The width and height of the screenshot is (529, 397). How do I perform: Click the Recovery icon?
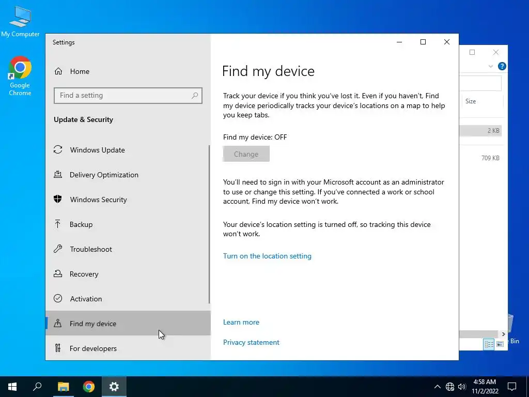click(x=58, y=274)
